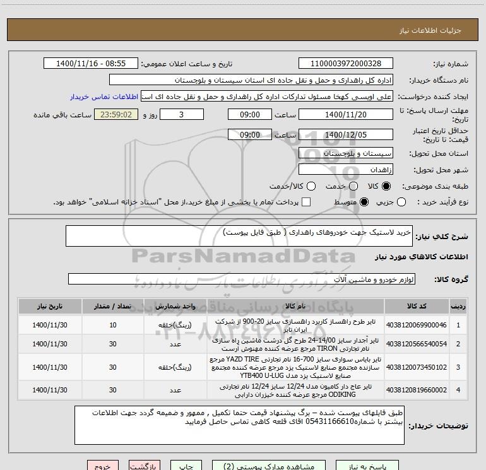Click the row 1 tire name ایران تایر
Viewport: 486px width, 470px height.
295,325
